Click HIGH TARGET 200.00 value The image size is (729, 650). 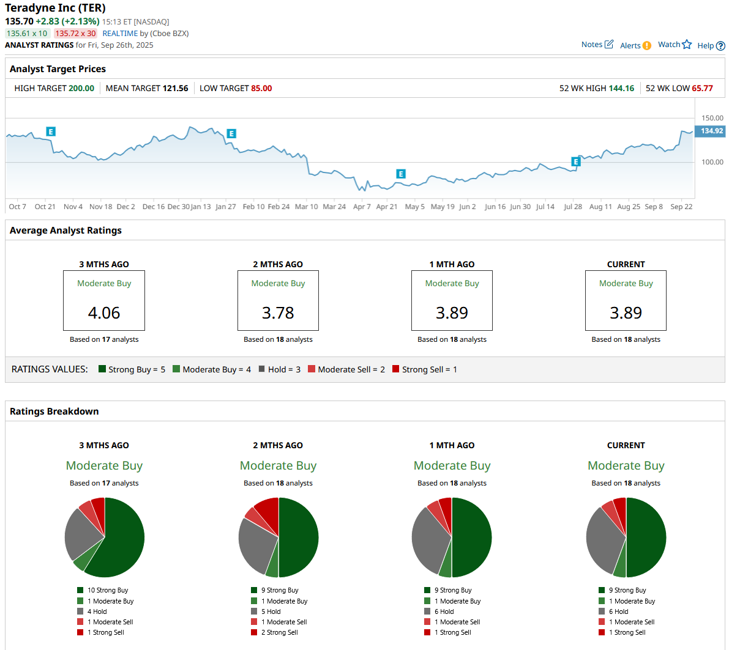point(81,88)
